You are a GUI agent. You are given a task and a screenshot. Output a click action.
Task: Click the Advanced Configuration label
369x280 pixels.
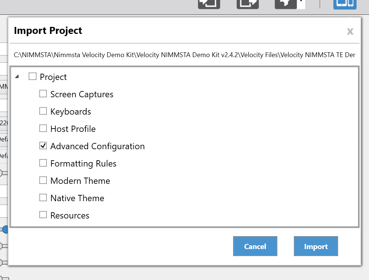(x=98, y=146)
